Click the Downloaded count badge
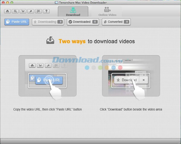 click(x=95, y=22)
